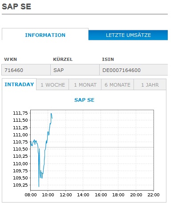
Task: Show the 1 Monat chart
Action: point(85,85)
